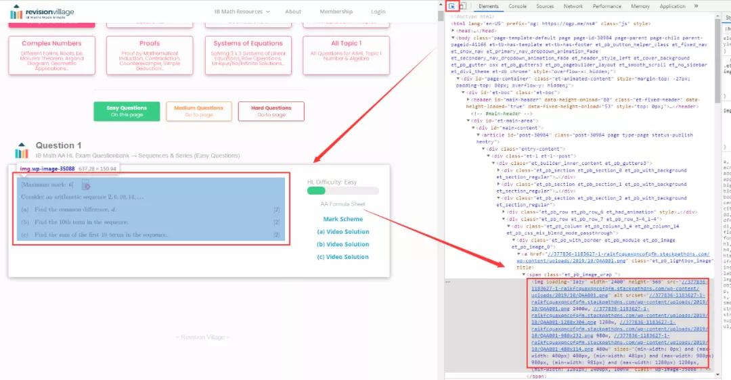
Task: Collapse the div#page-container node
Action: point(458,78)
